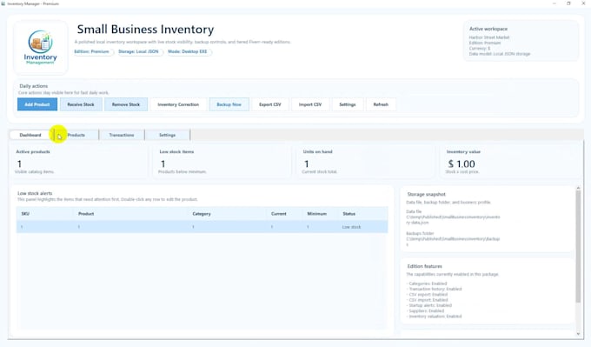
Task: Click the Backups folder path text
Action: 453,242
